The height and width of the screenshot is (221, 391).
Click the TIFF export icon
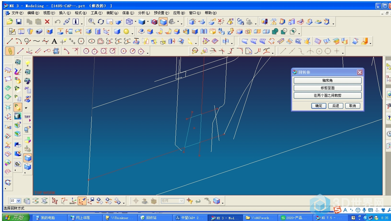click(28, 117)
